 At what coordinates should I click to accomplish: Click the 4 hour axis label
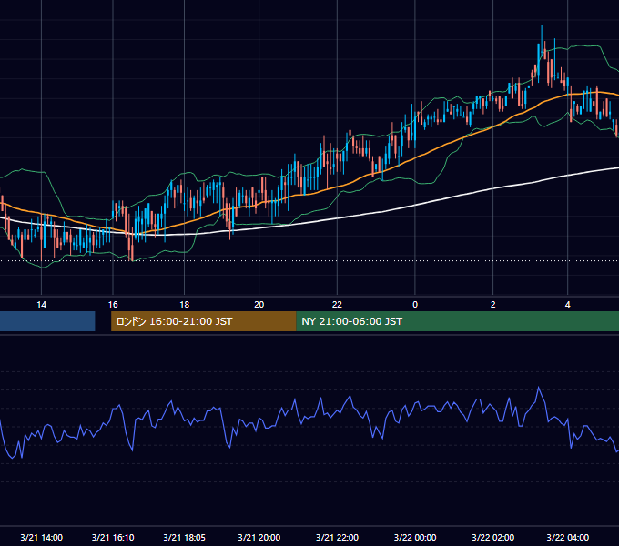(x=568, y=305)
